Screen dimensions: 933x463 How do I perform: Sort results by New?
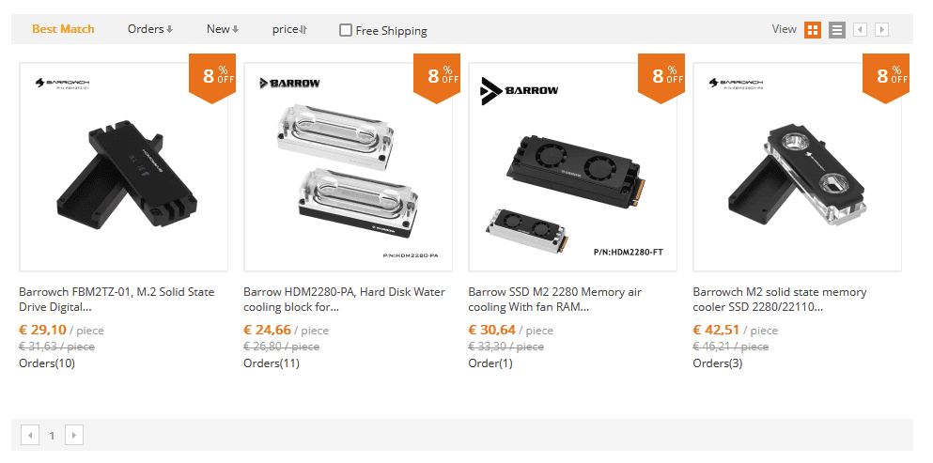tap(223, 29)
